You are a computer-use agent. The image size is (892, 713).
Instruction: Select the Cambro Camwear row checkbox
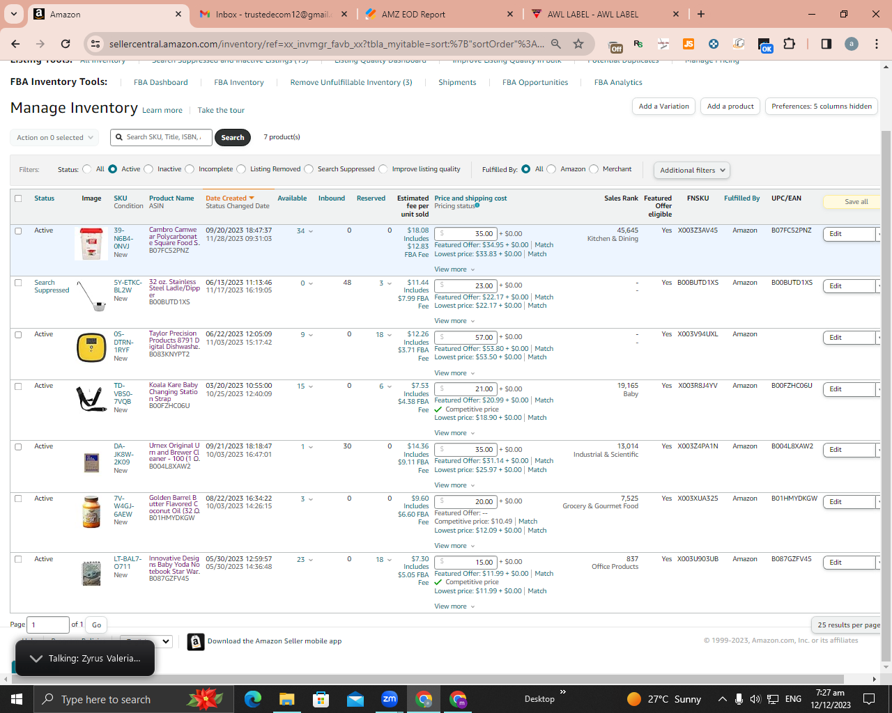pos(18,230)
